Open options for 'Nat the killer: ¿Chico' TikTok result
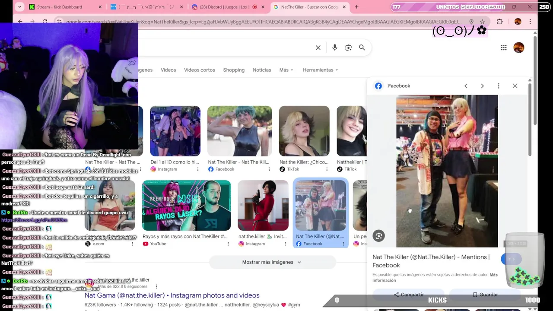The width and height of the screenshot is (553, 311). click(327, 169)
